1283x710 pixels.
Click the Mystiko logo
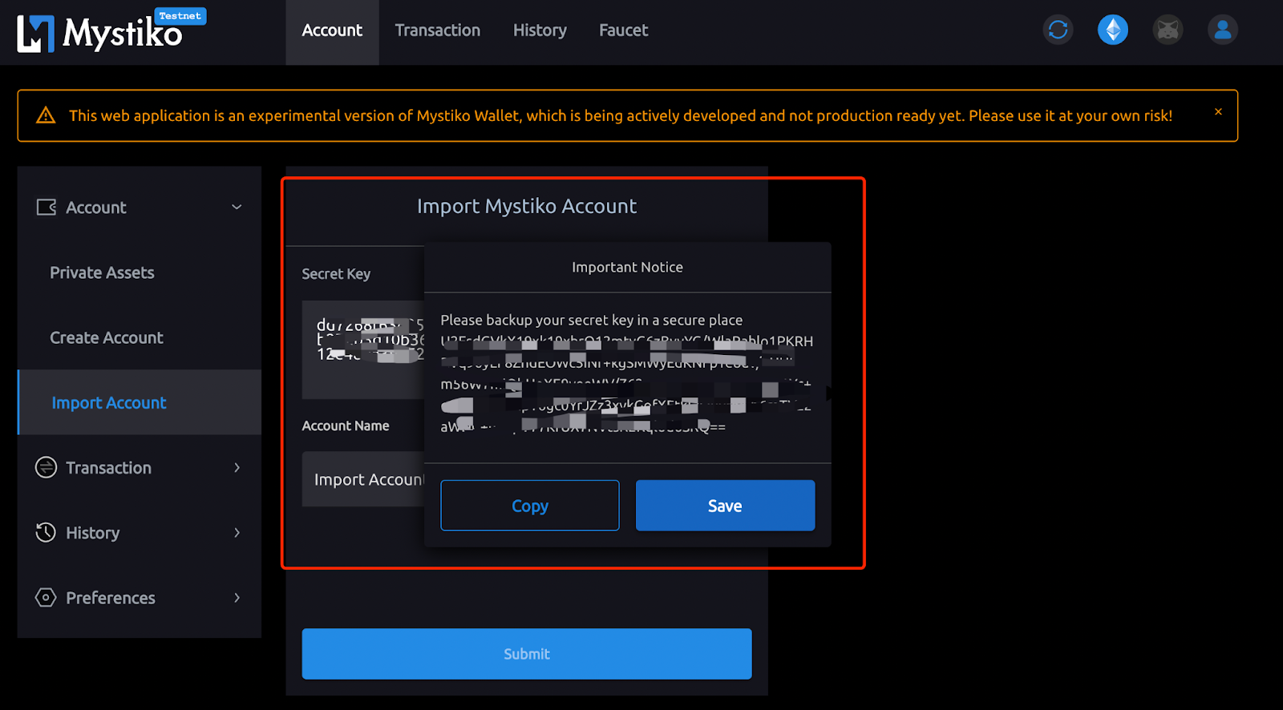point(100,33)
